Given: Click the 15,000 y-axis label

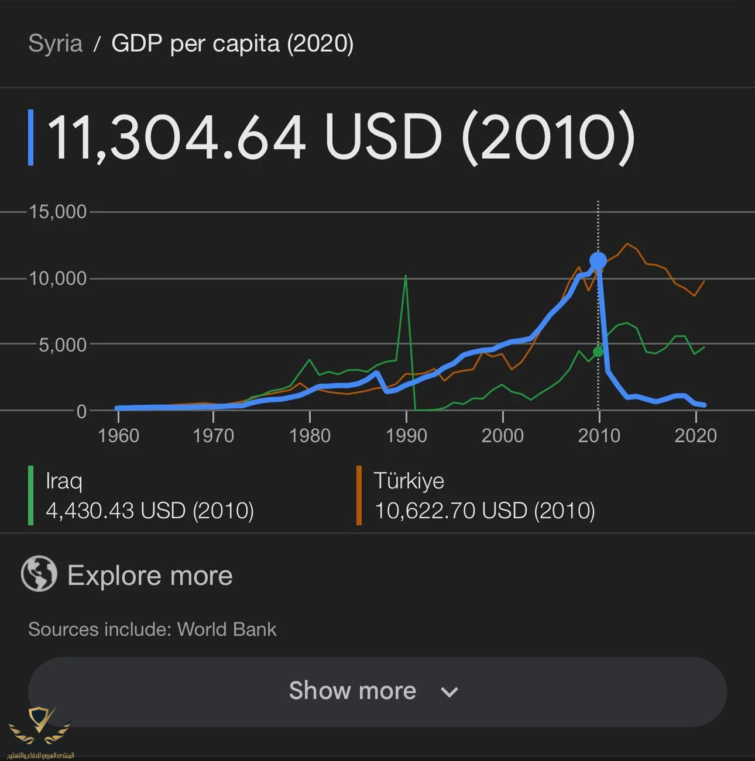Looking at the screenshot, I should click(57, 212).
